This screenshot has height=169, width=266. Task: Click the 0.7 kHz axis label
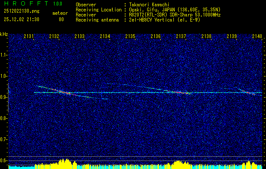(x=4, y=139)
